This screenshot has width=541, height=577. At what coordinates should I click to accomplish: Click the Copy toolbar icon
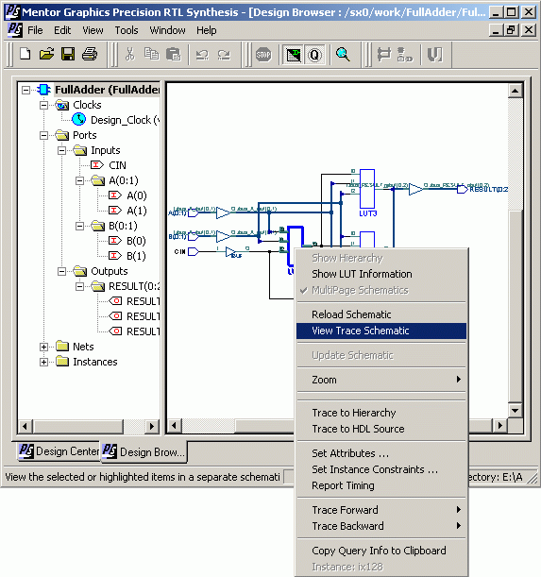coord(151,54)
